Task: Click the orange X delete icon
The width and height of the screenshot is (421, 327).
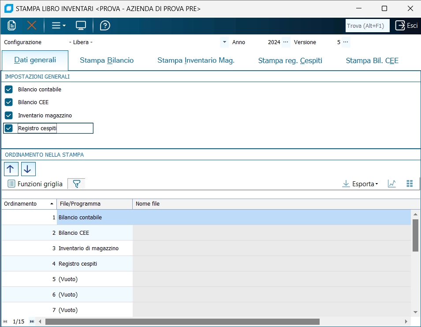Action: click(x=32, y=26)
